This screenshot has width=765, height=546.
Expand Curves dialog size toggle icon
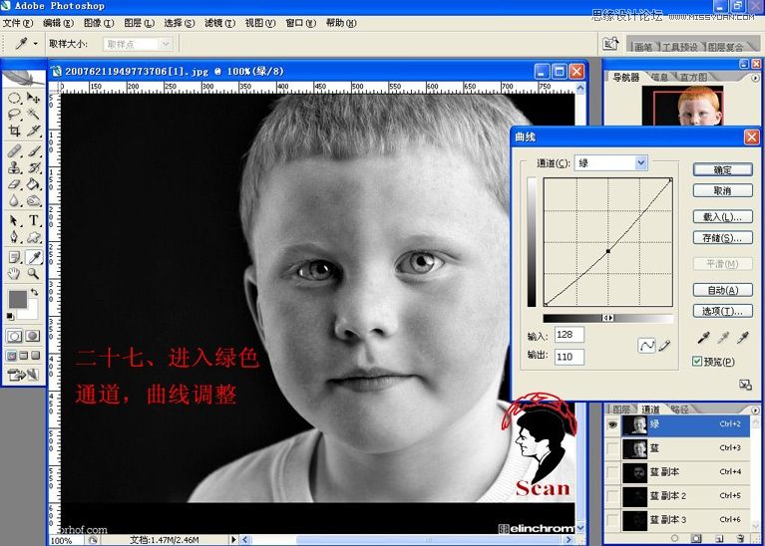(745, 385)
